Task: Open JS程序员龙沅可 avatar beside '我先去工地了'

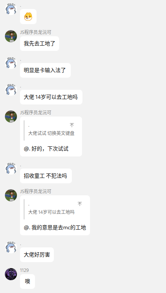Action: pyautogui.click(x=11, y=36)
